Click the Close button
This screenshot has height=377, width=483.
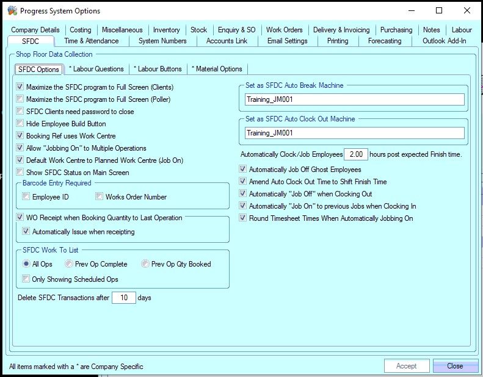455,366
